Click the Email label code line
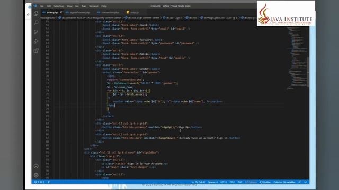The height and width of the screenshot is (190, 339). (130, 25)
